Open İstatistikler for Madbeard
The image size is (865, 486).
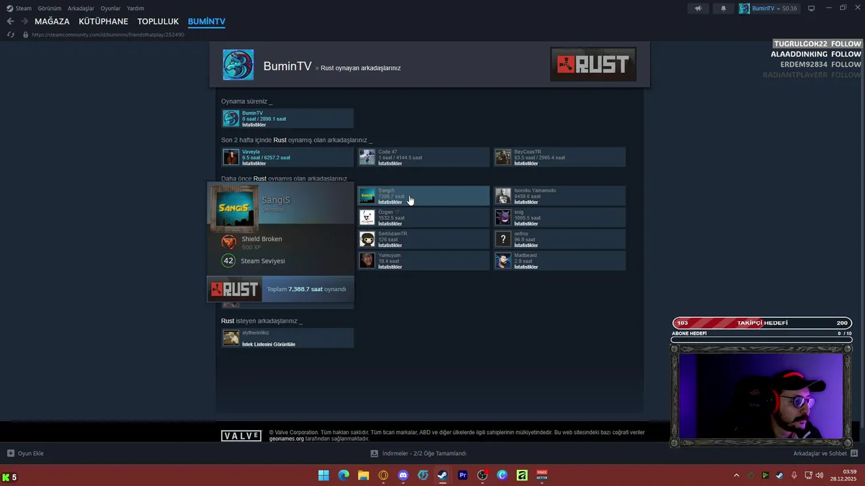coord(526,267)
